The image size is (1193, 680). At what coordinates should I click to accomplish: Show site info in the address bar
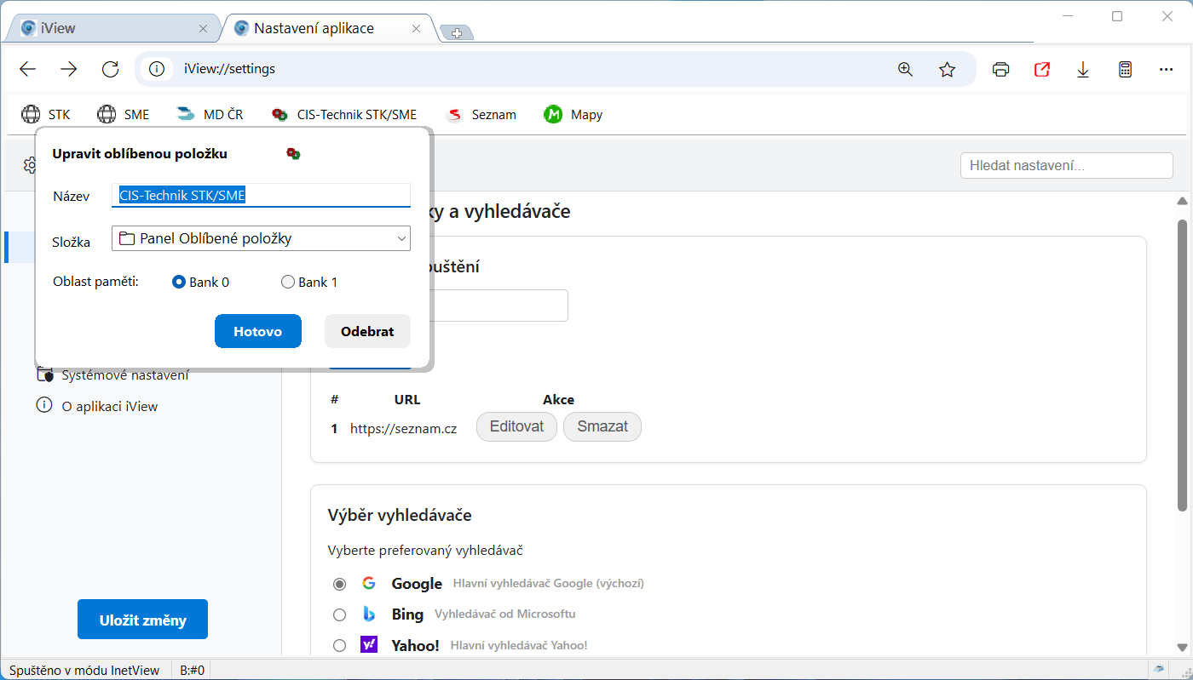(x=156, y=70)
